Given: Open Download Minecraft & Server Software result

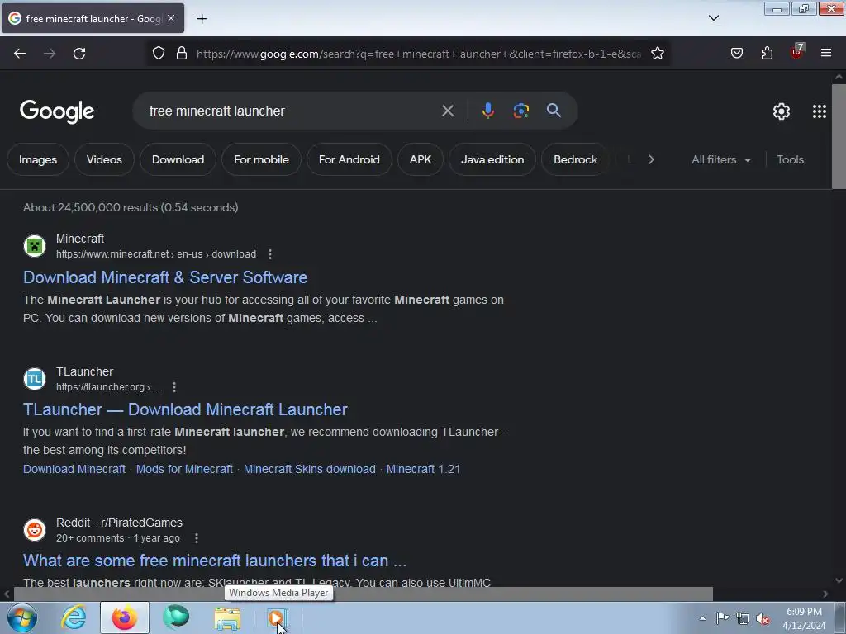Looking at the screenshot, I should point(165,277).
